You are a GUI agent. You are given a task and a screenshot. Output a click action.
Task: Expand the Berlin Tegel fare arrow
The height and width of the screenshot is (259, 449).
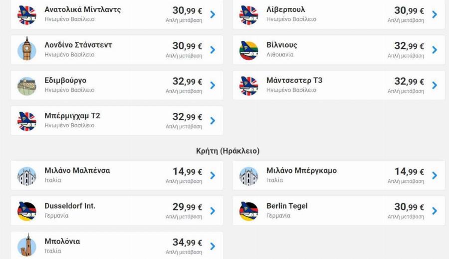pos(435,211)
